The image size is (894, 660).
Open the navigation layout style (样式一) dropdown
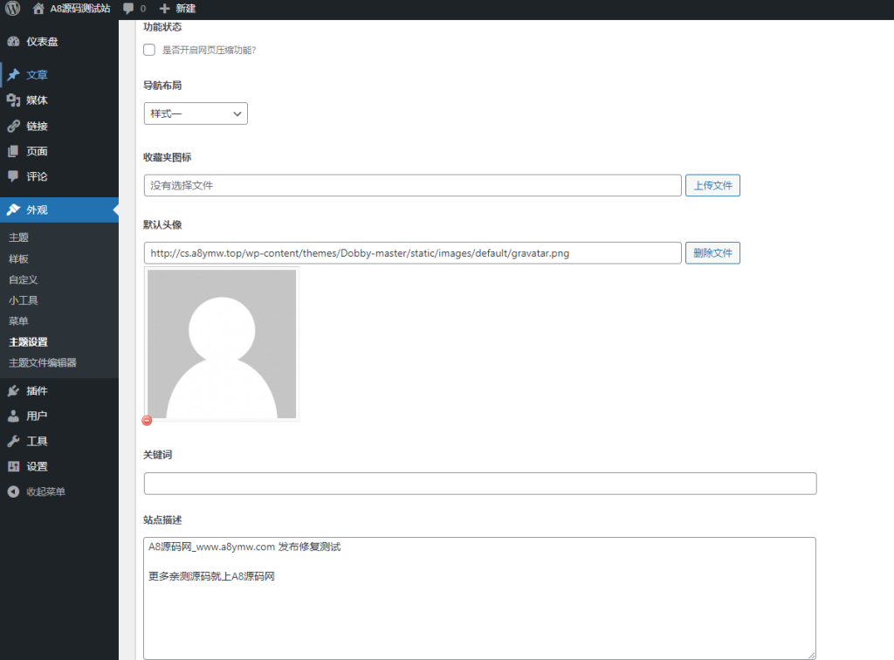tap(195, 113)
